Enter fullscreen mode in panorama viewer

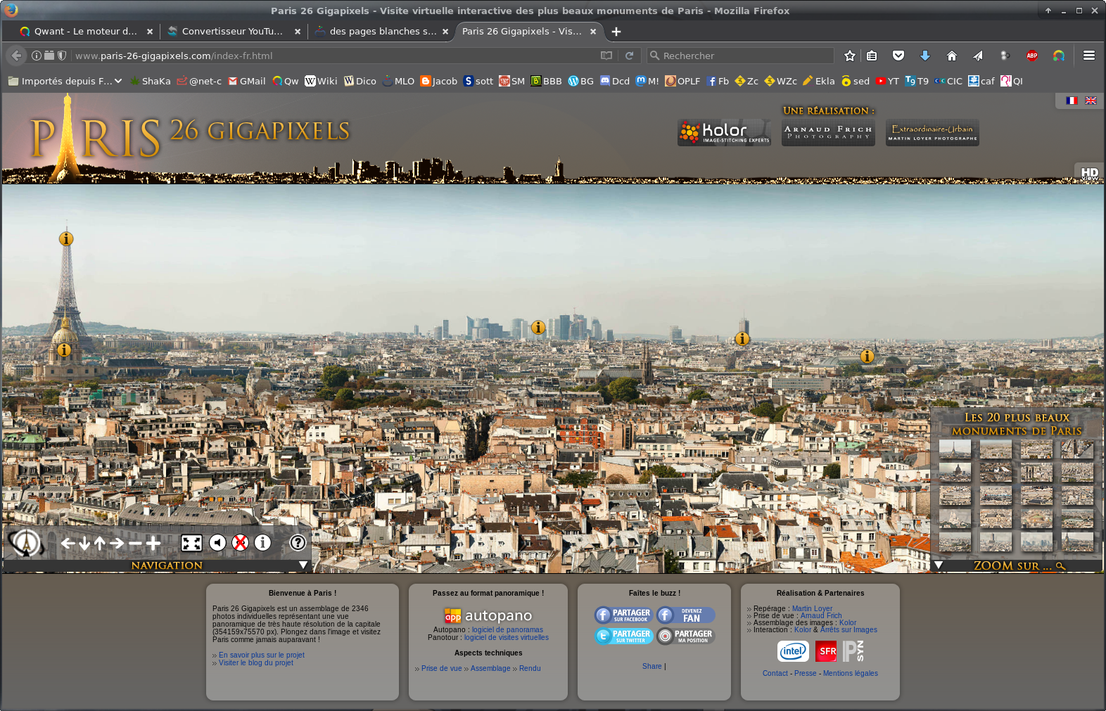tap(191, 543)
